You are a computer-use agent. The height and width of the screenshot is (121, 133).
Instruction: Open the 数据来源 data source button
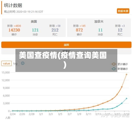123,11
